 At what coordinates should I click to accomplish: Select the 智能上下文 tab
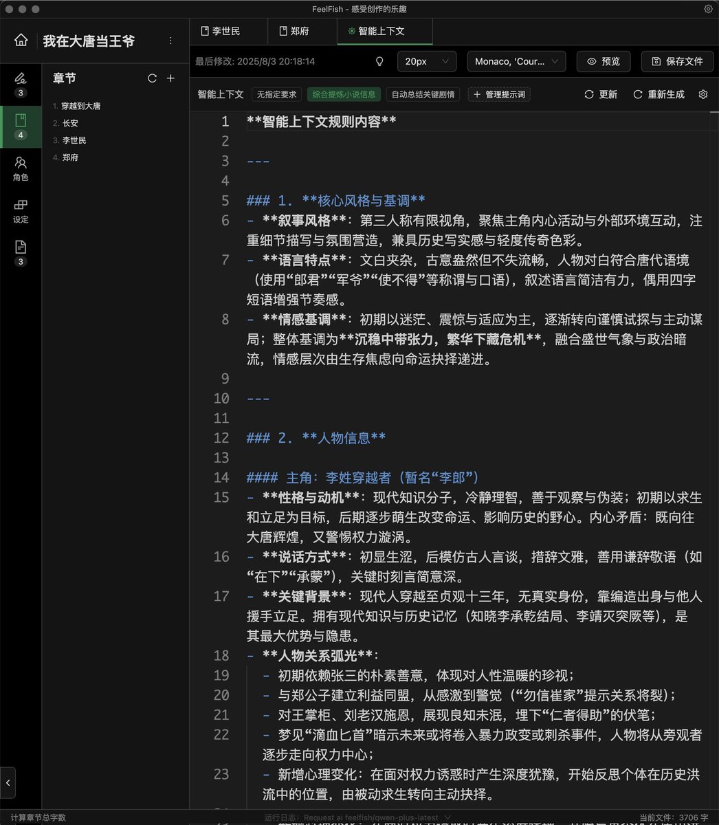pyautogui.click(x=385, y=31)
